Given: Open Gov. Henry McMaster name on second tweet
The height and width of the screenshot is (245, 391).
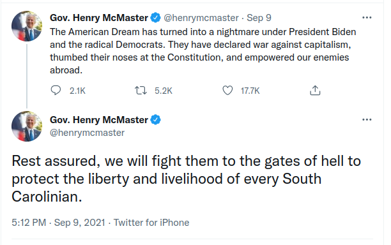Looking at the screenshot, I should [x=99, y=120].
